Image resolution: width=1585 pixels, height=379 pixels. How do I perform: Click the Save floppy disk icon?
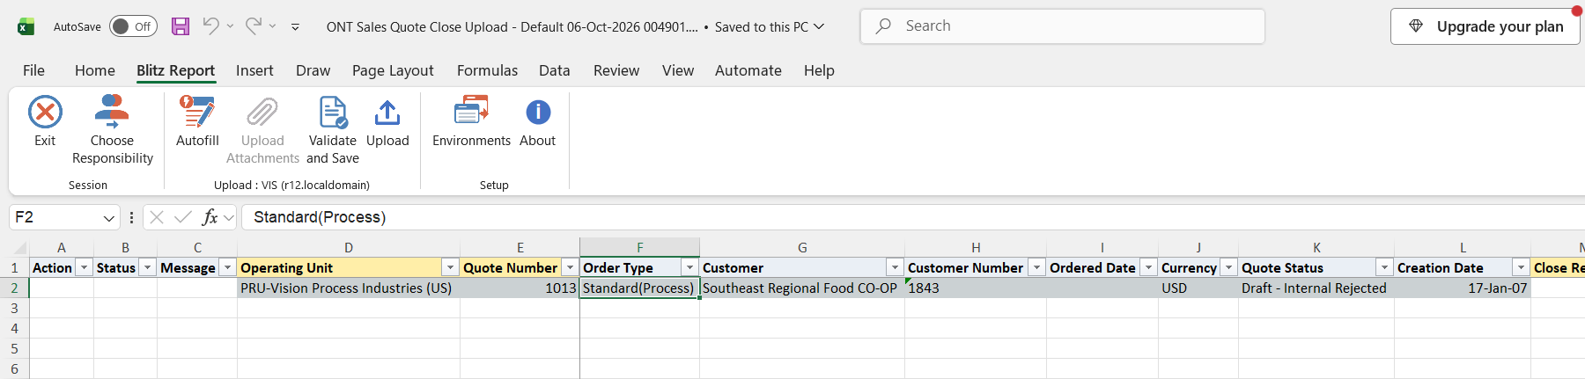tap(181, 26)
